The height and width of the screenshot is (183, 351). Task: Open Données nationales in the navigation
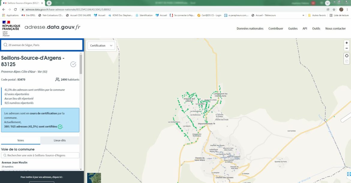coord(250,28)
